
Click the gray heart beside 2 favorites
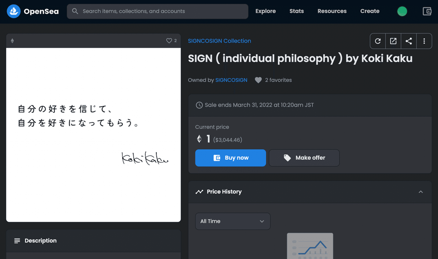(x=258, y=80)
